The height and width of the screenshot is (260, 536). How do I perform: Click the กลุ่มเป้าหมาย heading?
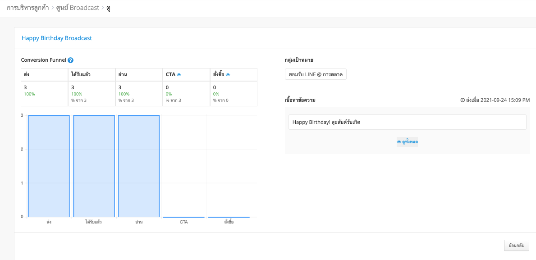[x=299, y=60]
